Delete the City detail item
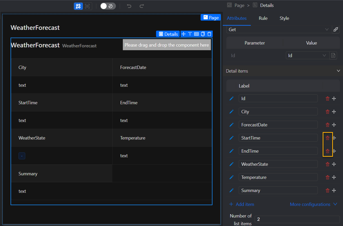 (x=328, y=112)
